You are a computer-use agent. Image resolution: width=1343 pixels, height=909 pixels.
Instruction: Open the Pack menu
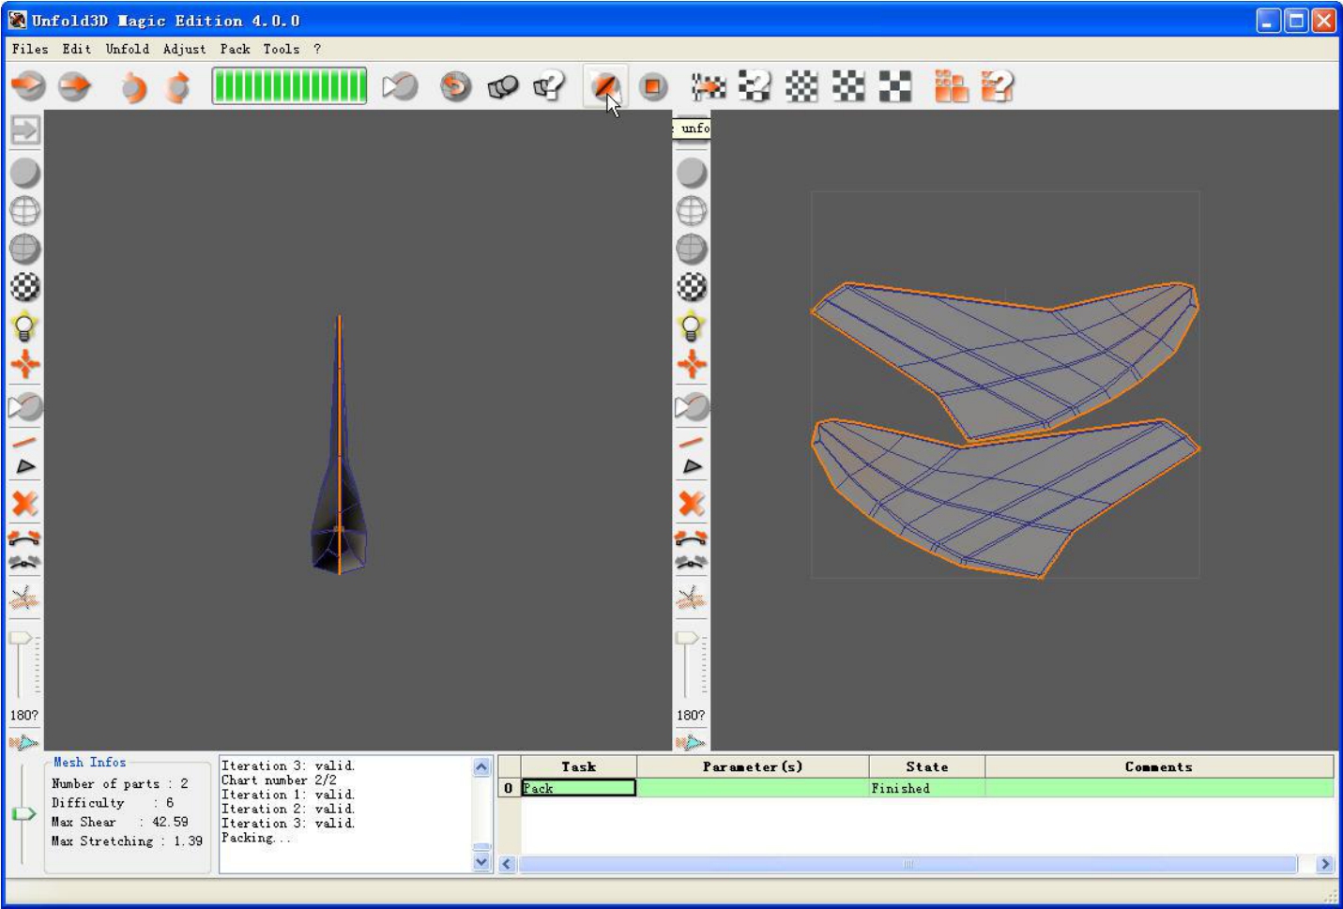click(x=236, y=49)
